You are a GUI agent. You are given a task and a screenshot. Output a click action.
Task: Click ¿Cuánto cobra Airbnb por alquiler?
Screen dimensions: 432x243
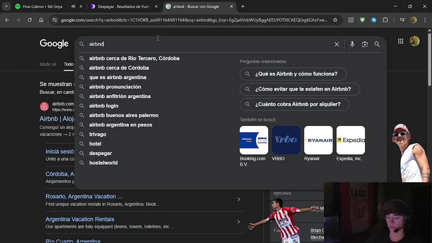click(295, 104)
